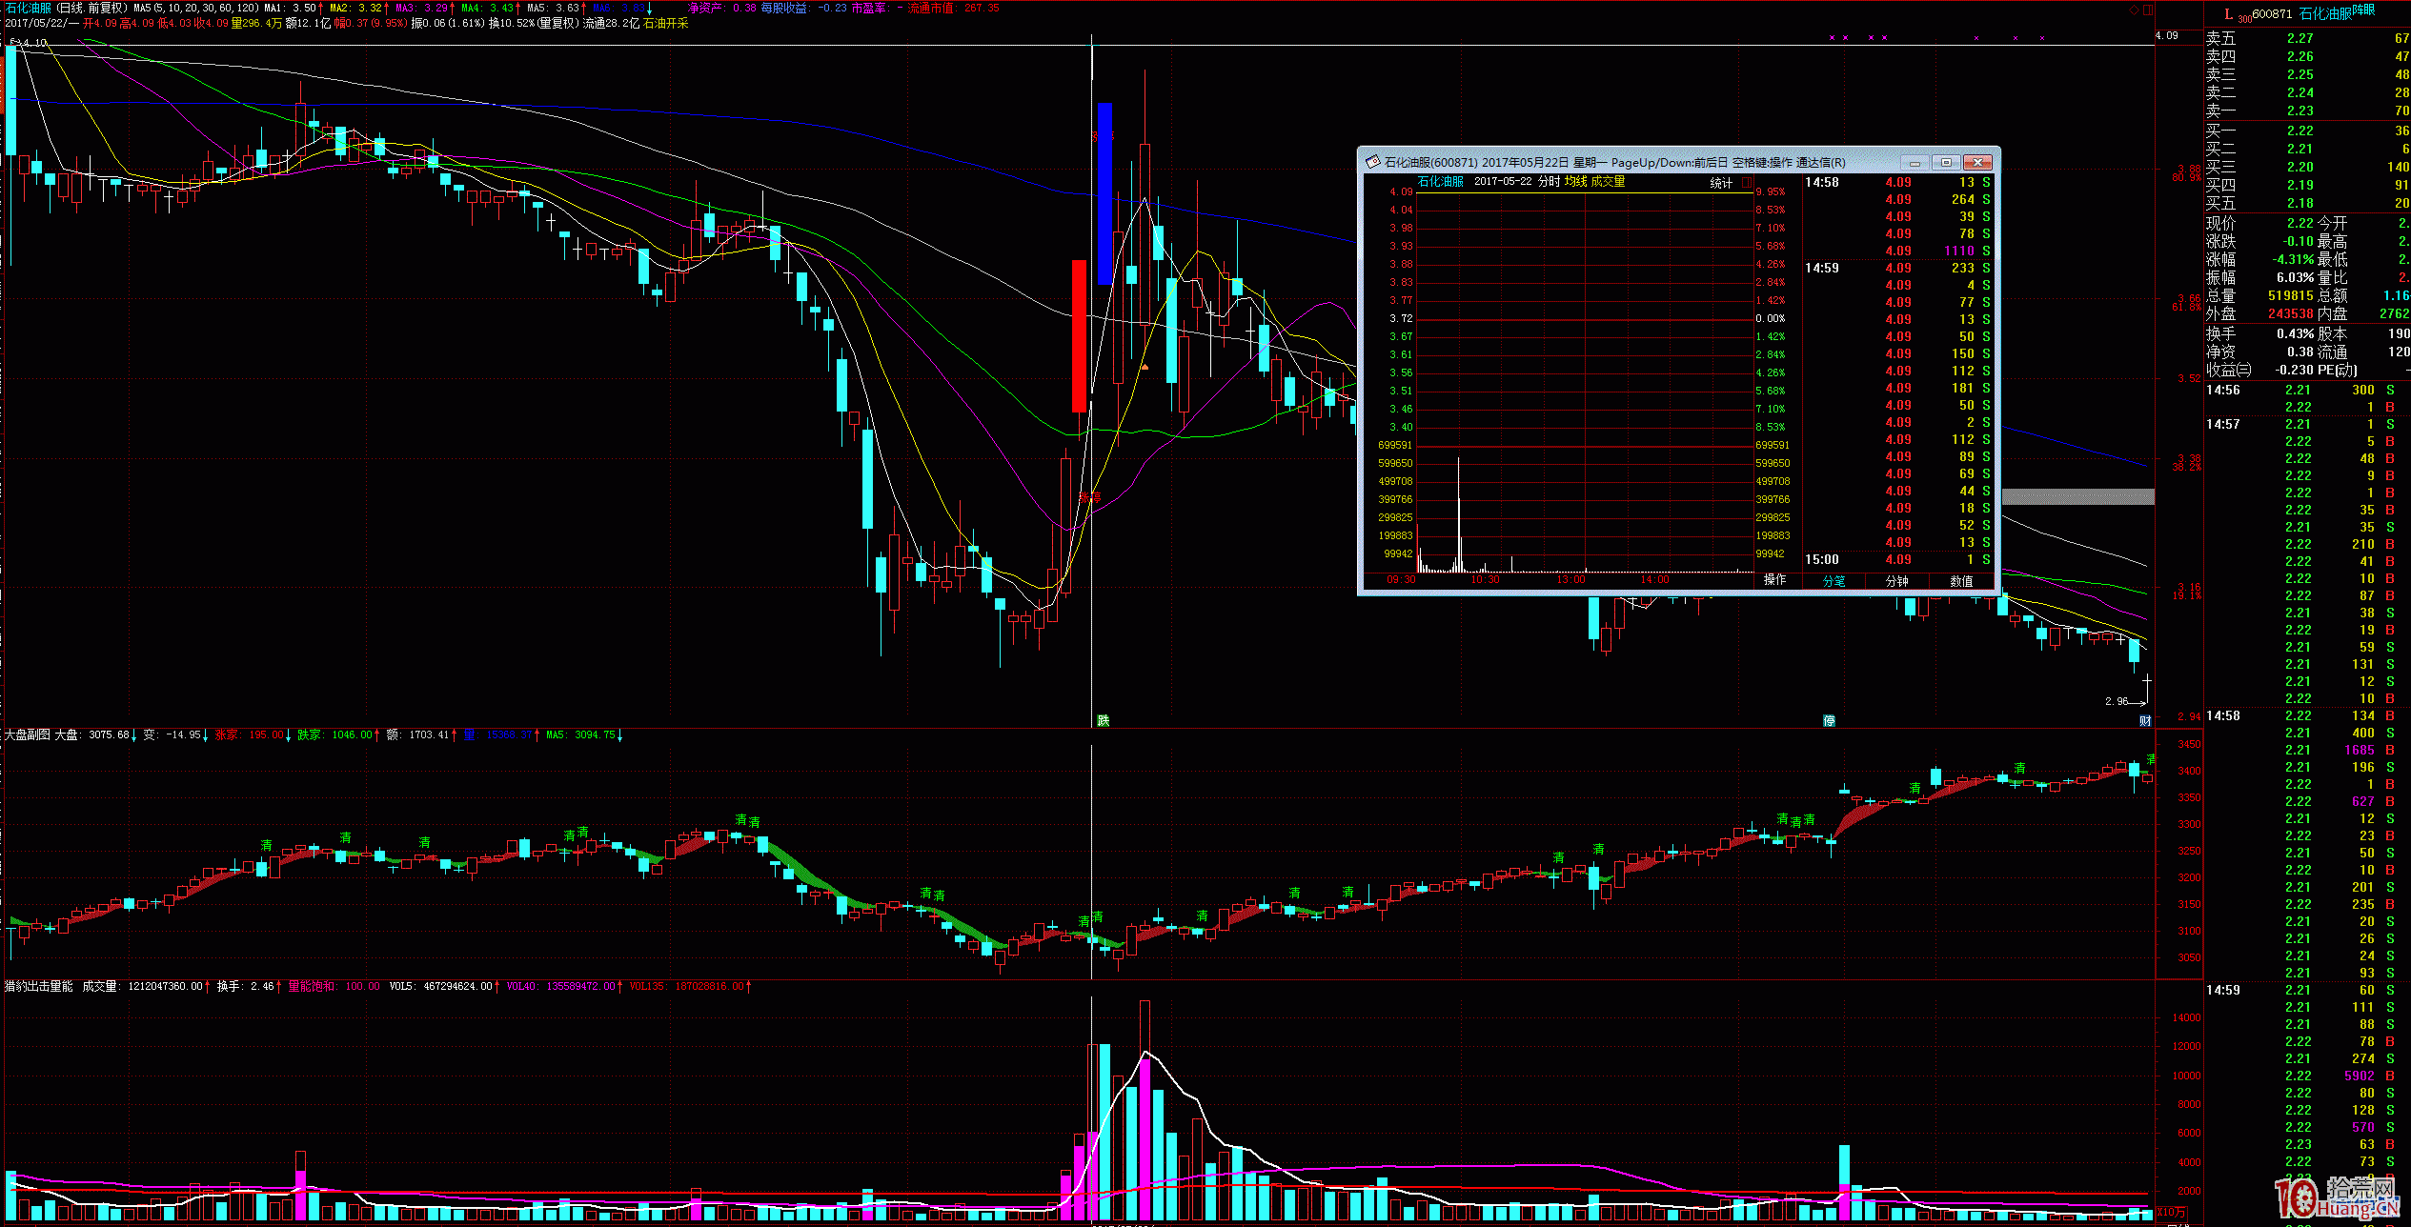Click the MA3: 3.29 indicator value
The image size is (2411, 1227).
[421, 8]
